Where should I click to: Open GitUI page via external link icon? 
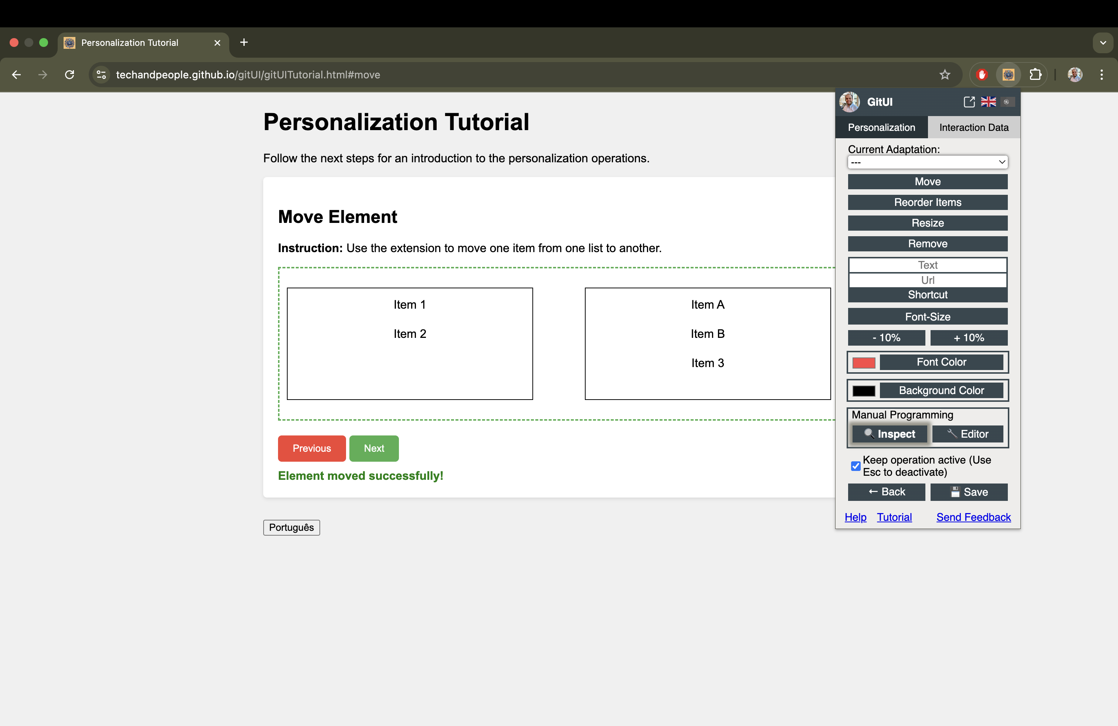[x=969, y=102]
